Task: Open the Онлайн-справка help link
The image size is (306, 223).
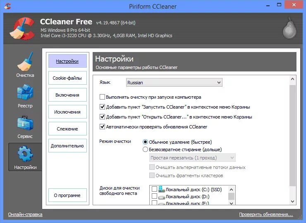Action: coord(25,214)
